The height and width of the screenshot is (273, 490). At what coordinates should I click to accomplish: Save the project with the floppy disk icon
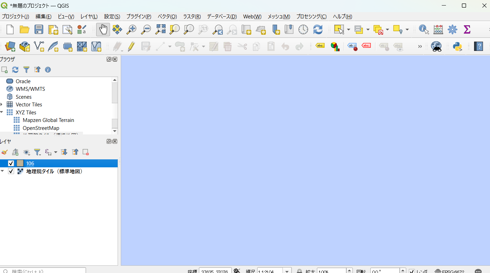(39, 29)
